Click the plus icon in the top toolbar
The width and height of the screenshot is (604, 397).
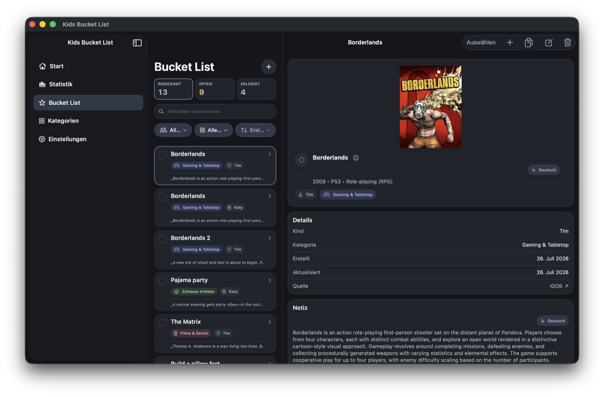point(510,43)
